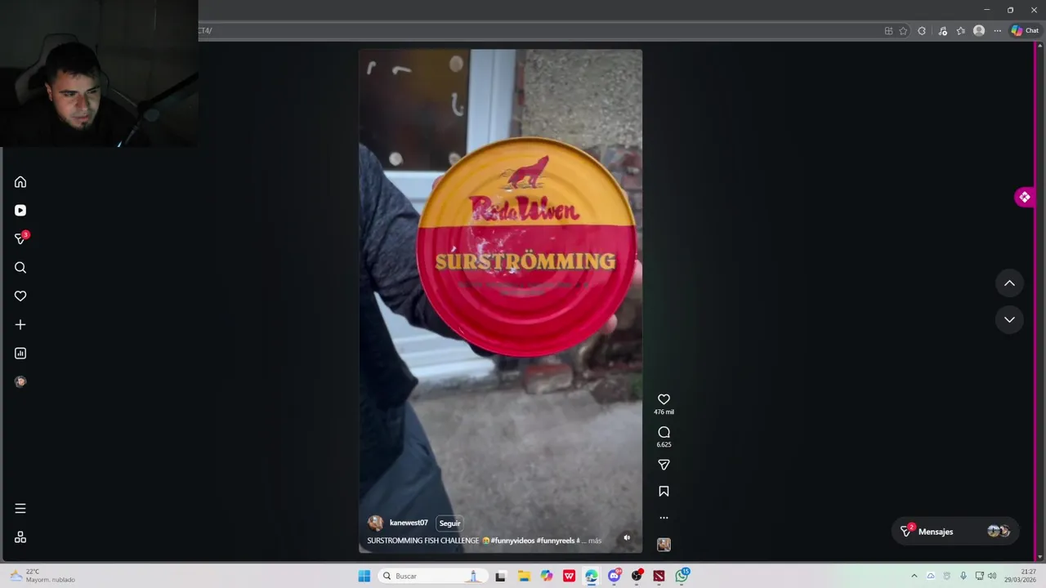Open browser Settings and more menu

click(997, 31)
